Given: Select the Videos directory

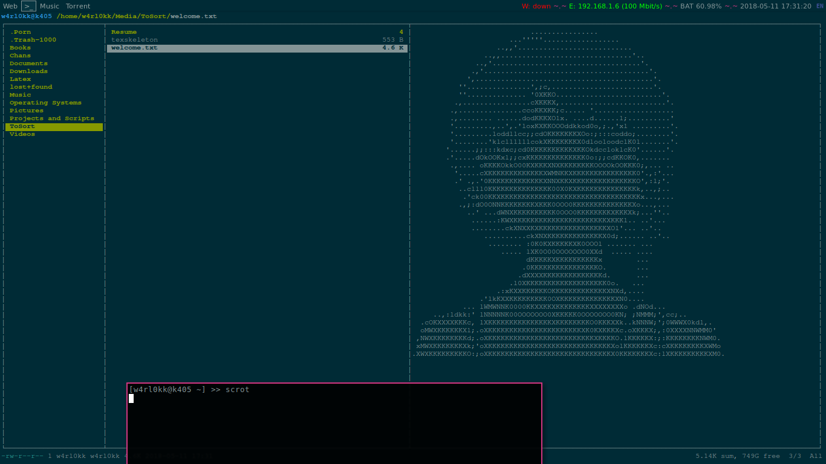Looking at the screenshot, I should [x=22, y=134].
